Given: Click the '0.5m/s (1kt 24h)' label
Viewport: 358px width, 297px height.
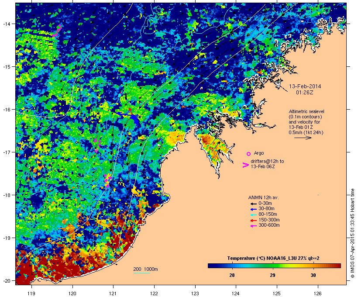Looking at the screenshot, I should coord(306,132).
